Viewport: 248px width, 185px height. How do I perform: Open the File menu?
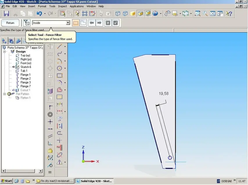(8, 6)
